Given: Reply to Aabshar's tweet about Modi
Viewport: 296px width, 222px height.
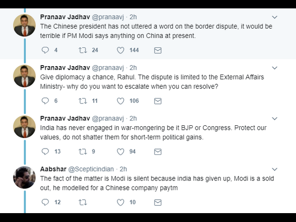Looking at the screenshot, I should click(x=45, y=202).
